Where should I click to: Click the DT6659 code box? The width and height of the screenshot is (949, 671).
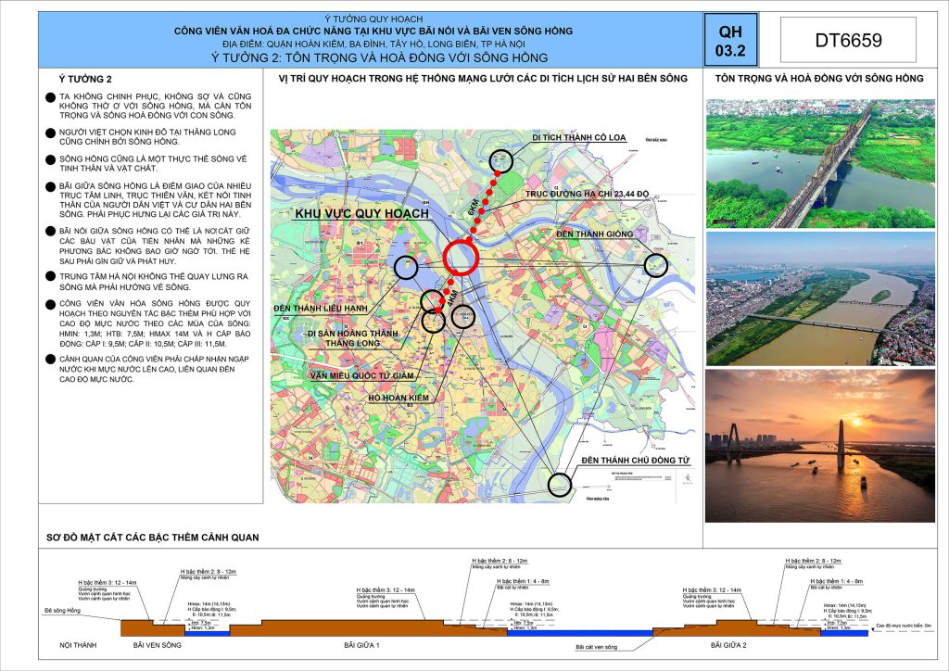coord(848,41)
